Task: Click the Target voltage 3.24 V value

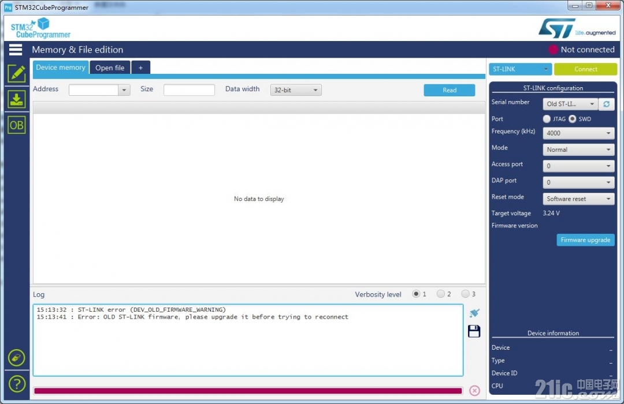Action: click(551, 213)
